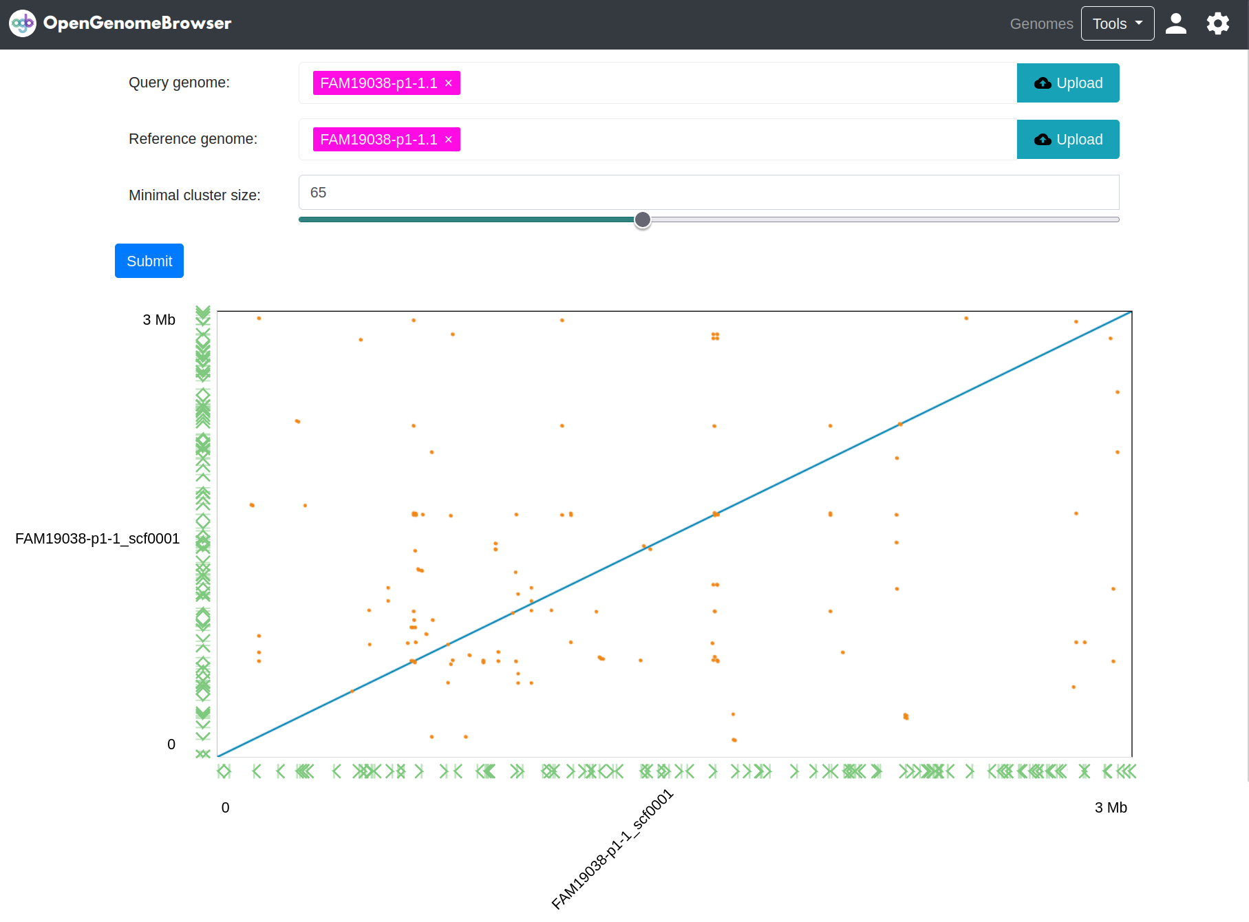Screen dimensions: 1249x922
Task: Click the OpenGenomeBrowser logo icon
Action: coord(23,23)
